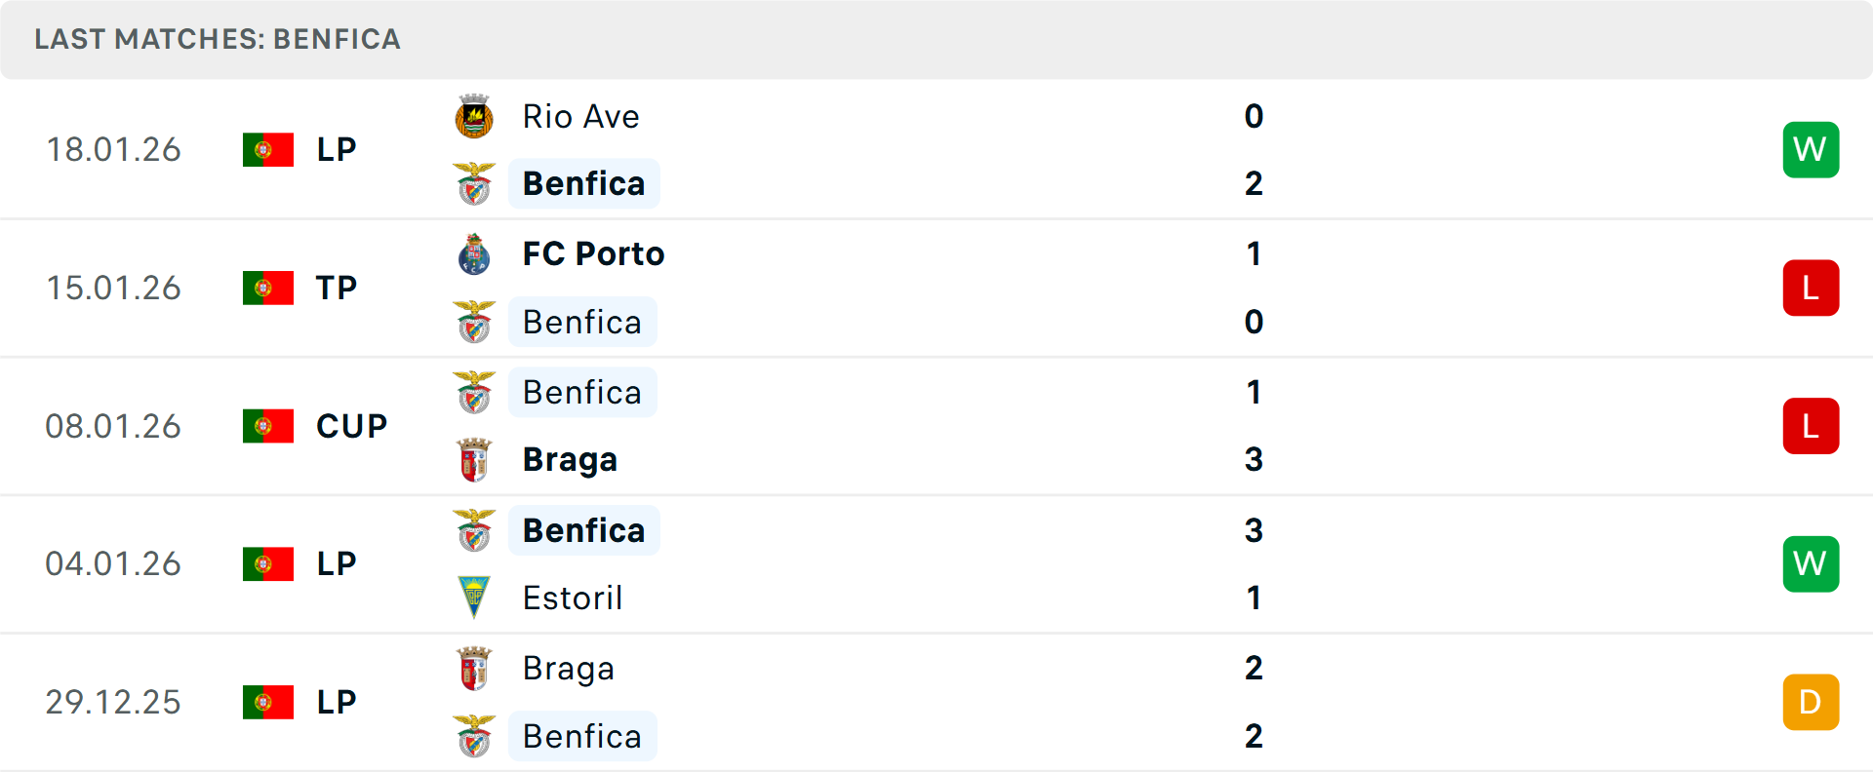Click the FC Porto team name
The width and height of the screenshot is (1873, 772).
(592, 254)
